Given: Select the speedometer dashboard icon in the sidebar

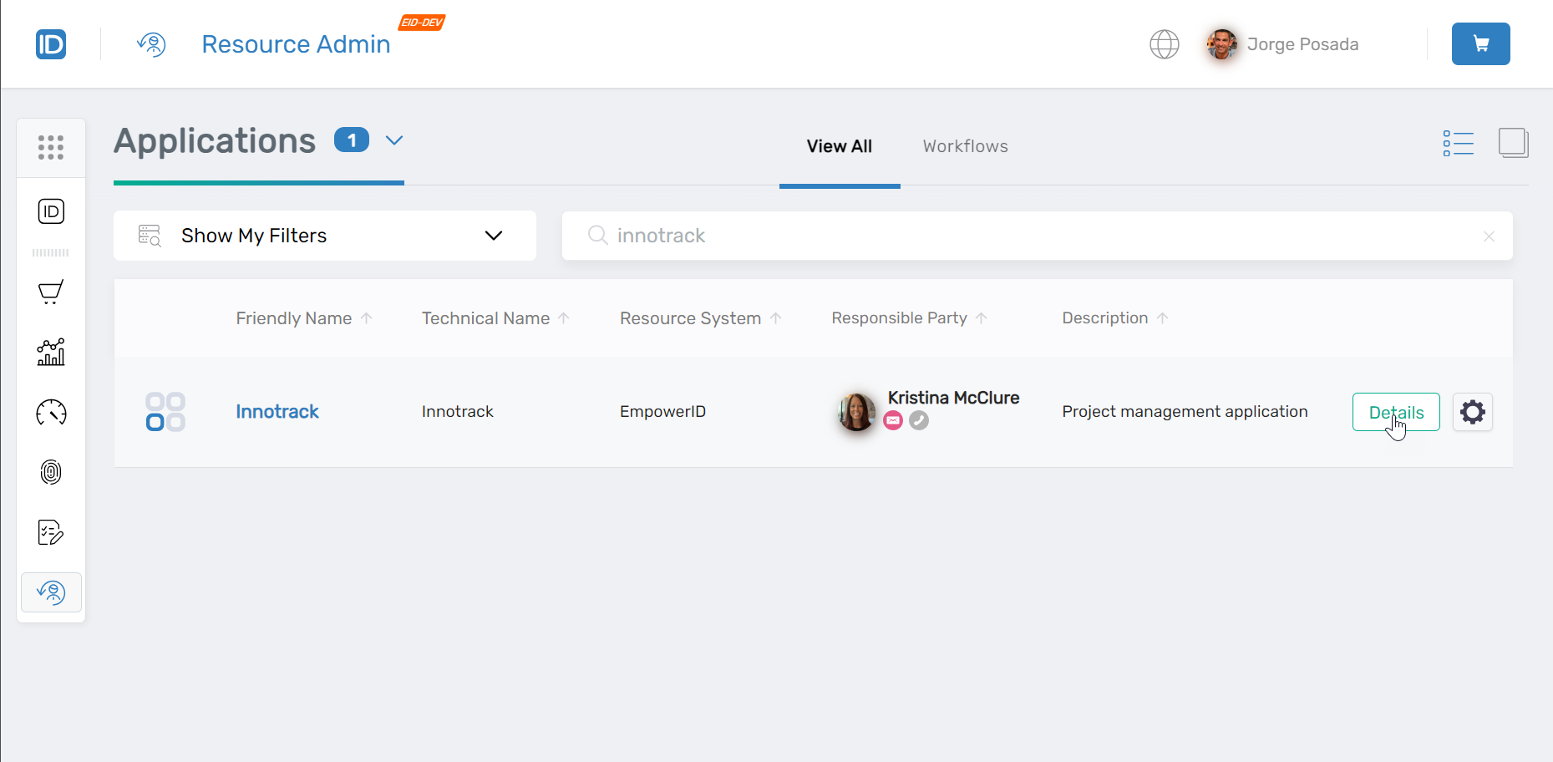Looking at the screenshot, I should (x=51, y=412).
